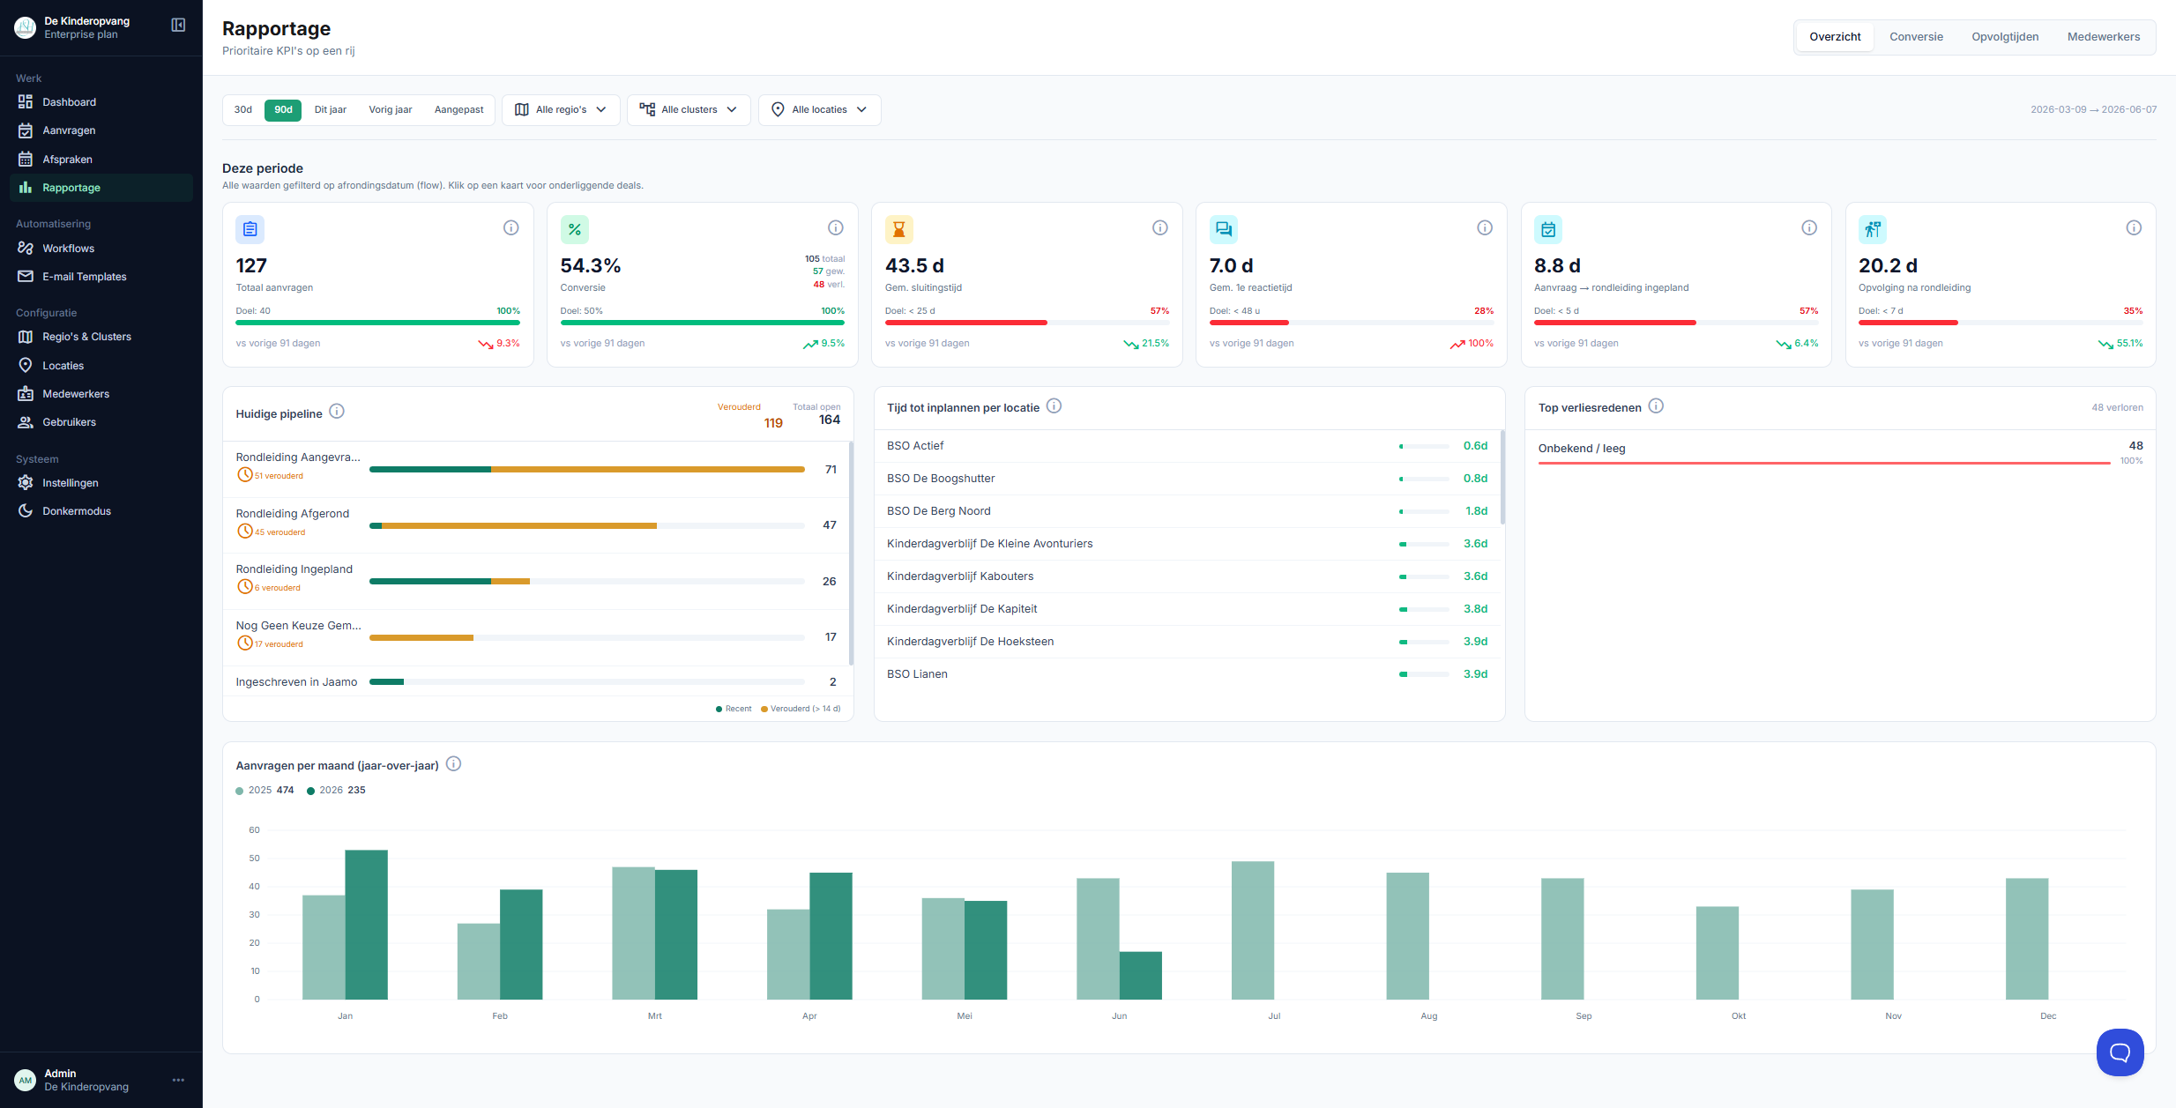This screenshot has height=1108, width=2176.
Task: Open the Dashboard icon in sidebar
Action: tap(26, 102)
